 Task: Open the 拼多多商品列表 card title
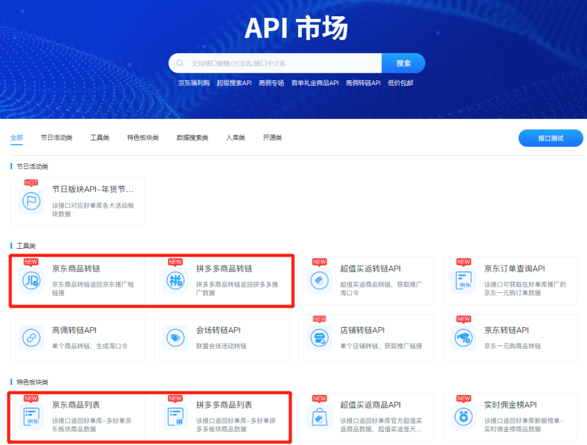point(224,405)
